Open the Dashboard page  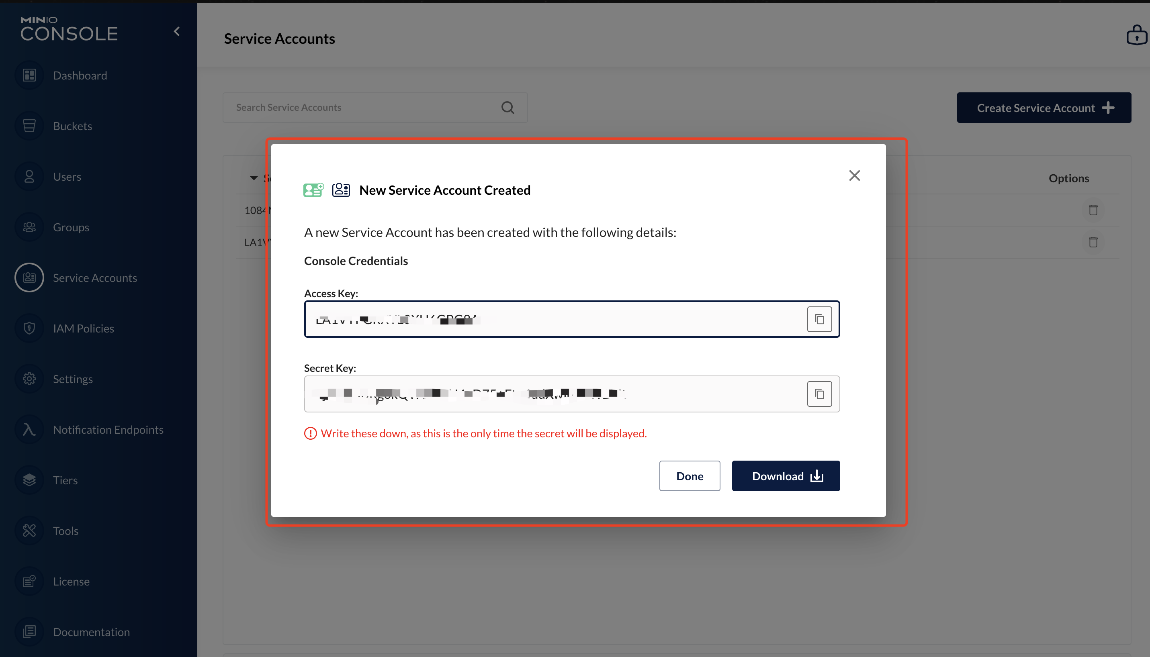(x=80, y=75)
